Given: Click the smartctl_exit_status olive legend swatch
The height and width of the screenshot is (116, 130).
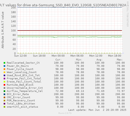Looking at the screenshot, I should click(x=4, y=107).
